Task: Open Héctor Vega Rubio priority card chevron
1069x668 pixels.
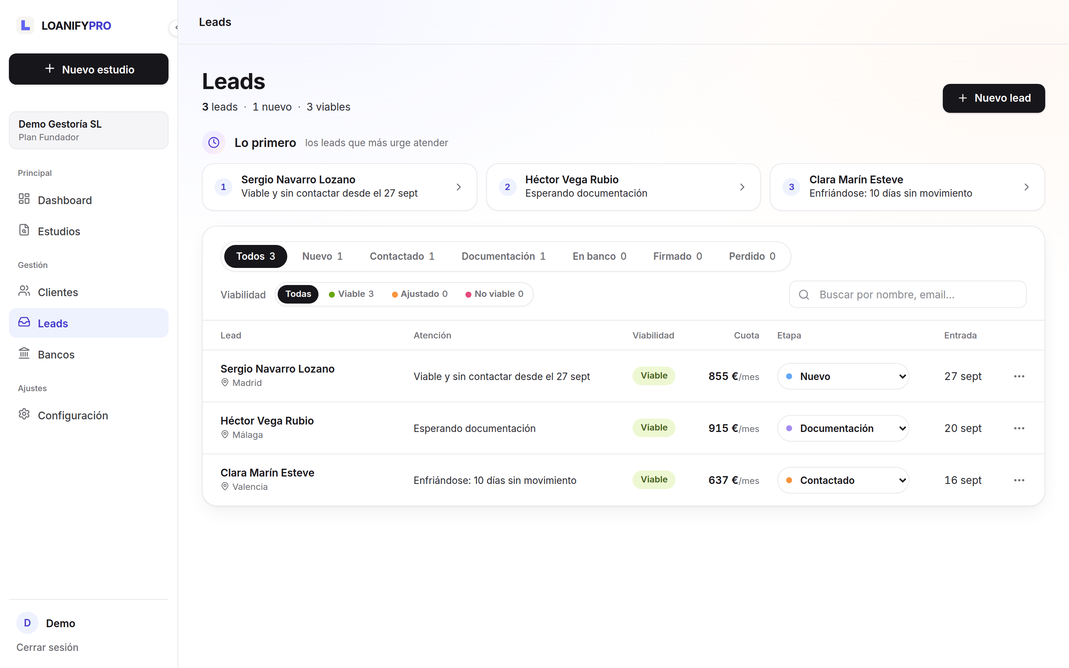Action: pos(742,187)
